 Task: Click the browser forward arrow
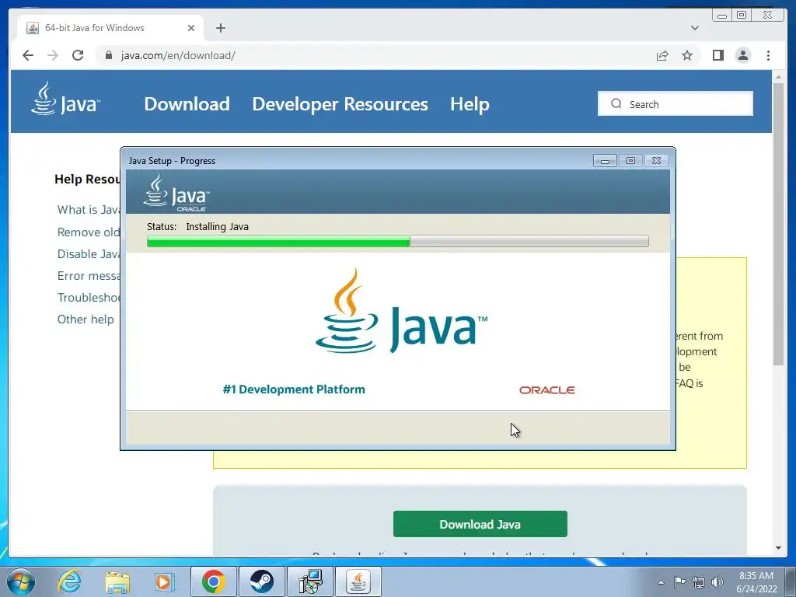tap(53, 55)
